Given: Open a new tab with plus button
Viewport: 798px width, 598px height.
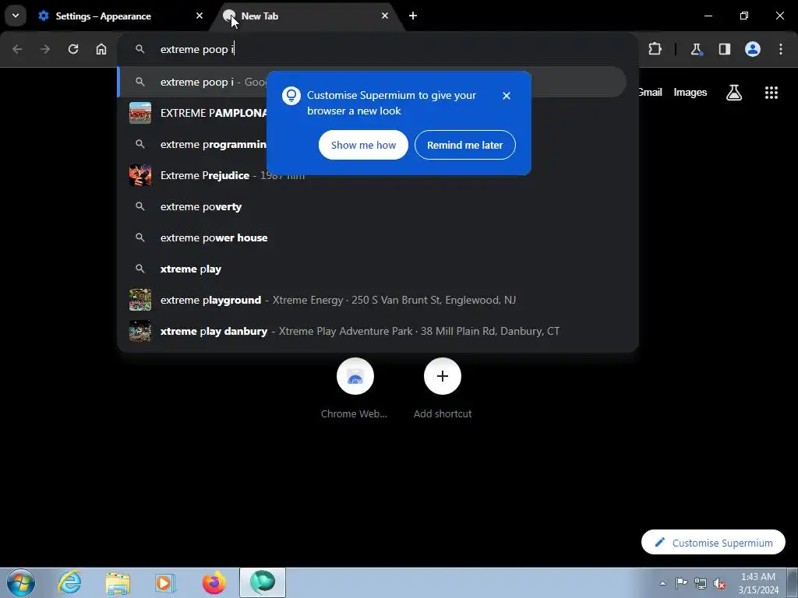Looking at the screenshot, I should (x=413, y=16).
